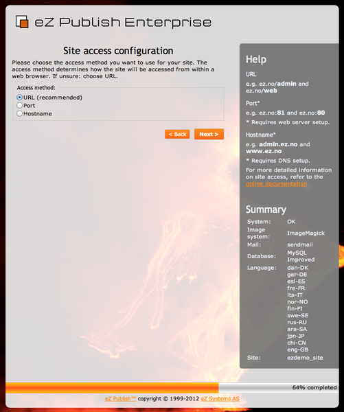Open the eZ Systems AS footer link

pyautogui.click(x=220, y=398)
